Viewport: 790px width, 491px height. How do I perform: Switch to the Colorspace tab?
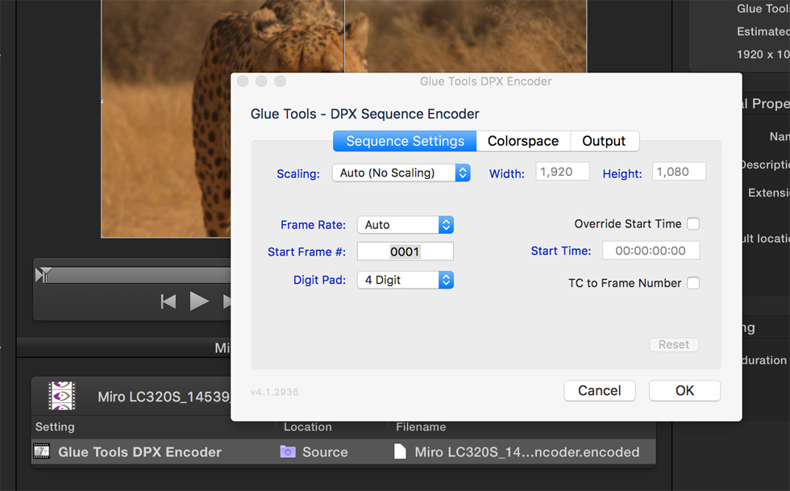click(x=523, y=140)
